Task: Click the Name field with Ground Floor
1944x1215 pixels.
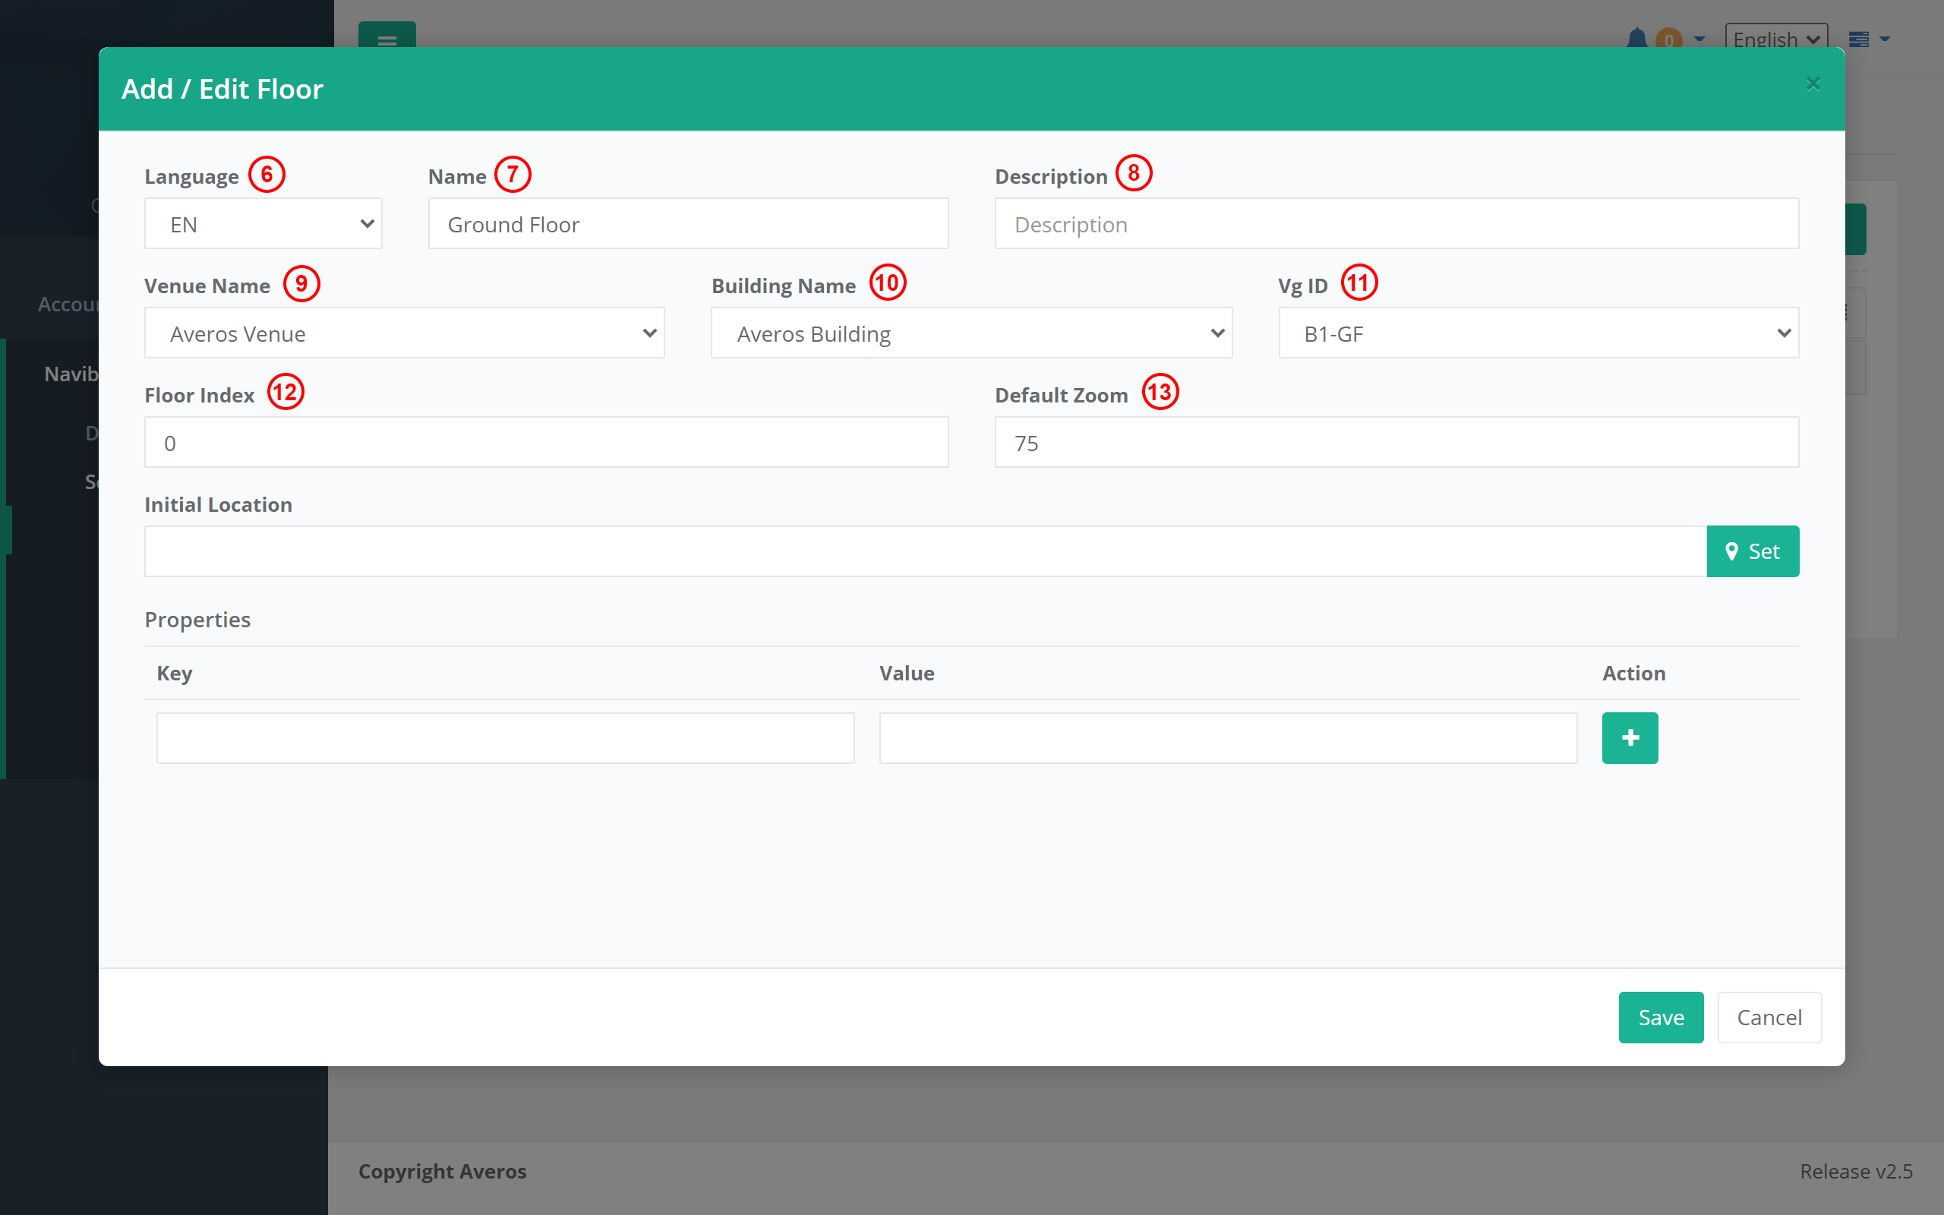Action: (688, 224)
